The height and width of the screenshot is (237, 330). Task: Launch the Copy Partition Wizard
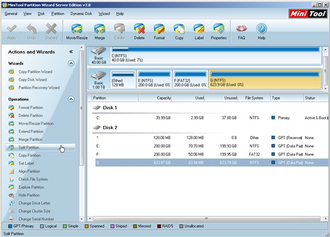[35, 72]
